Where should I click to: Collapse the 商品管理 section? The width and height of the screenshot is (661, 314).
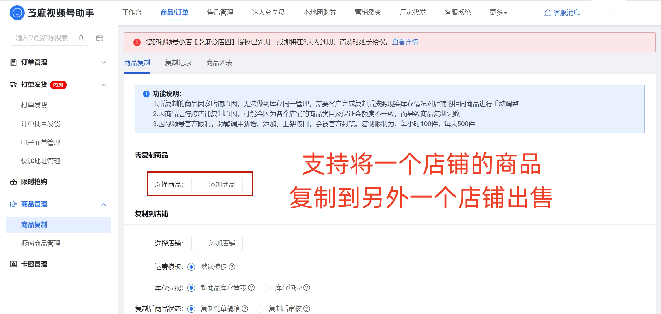103,204
